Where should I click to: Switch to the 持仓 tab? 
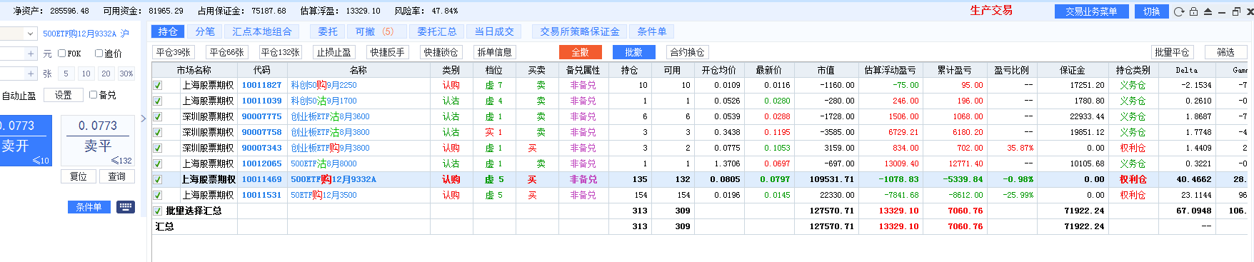pyautogui.click(x=168, y=31)
